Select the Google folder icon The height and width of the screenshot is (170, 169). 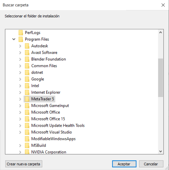(x=27, y=79)
